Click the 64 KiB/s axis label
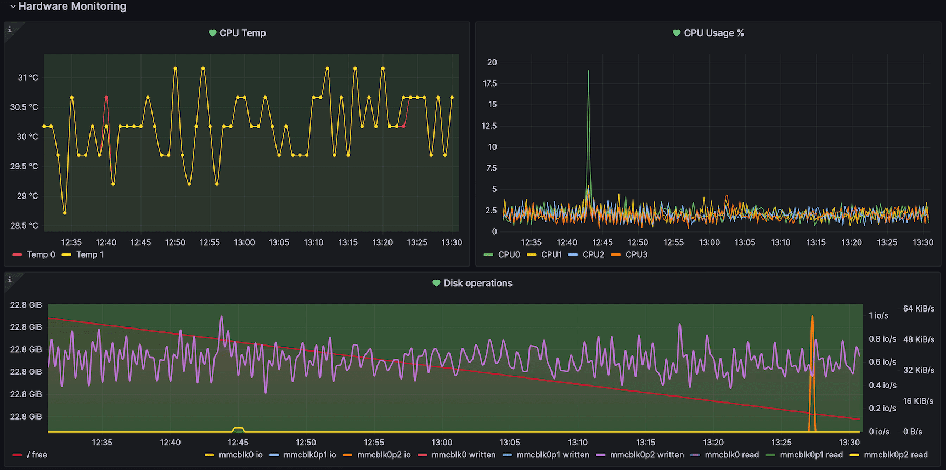The image size is (946, 470). [919, 309]
